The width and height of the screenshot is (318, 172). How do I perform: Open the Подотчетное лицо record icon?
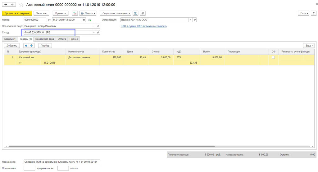pos(98,26)
